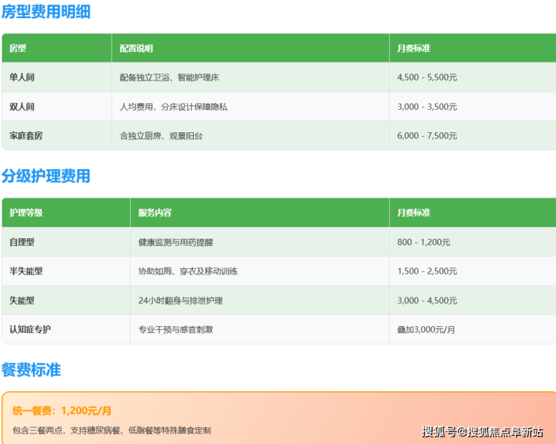Select the 双人间 room type cell
Screen dimensions: 556x444
pyautogui.click(x=22, y=107)
